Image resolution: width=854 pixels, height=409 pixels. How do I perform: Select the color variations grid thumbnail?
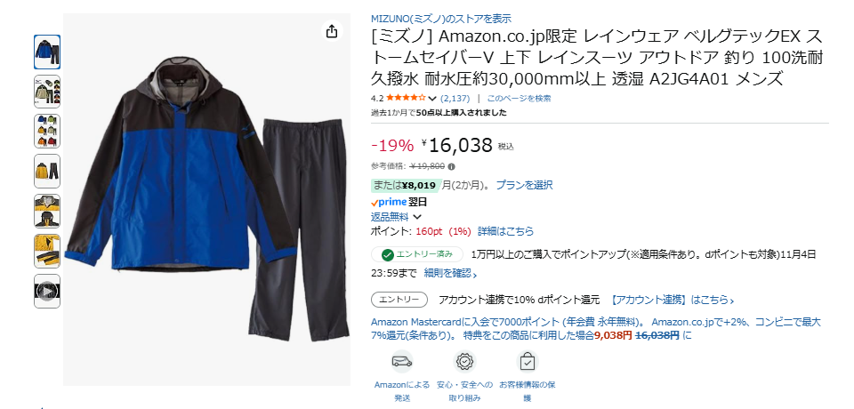47,132
